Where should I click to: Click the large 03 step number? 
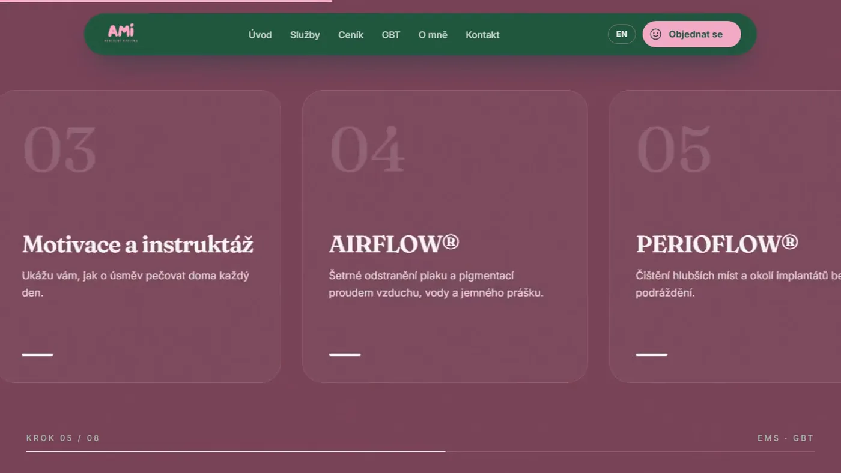coord(59,150)
